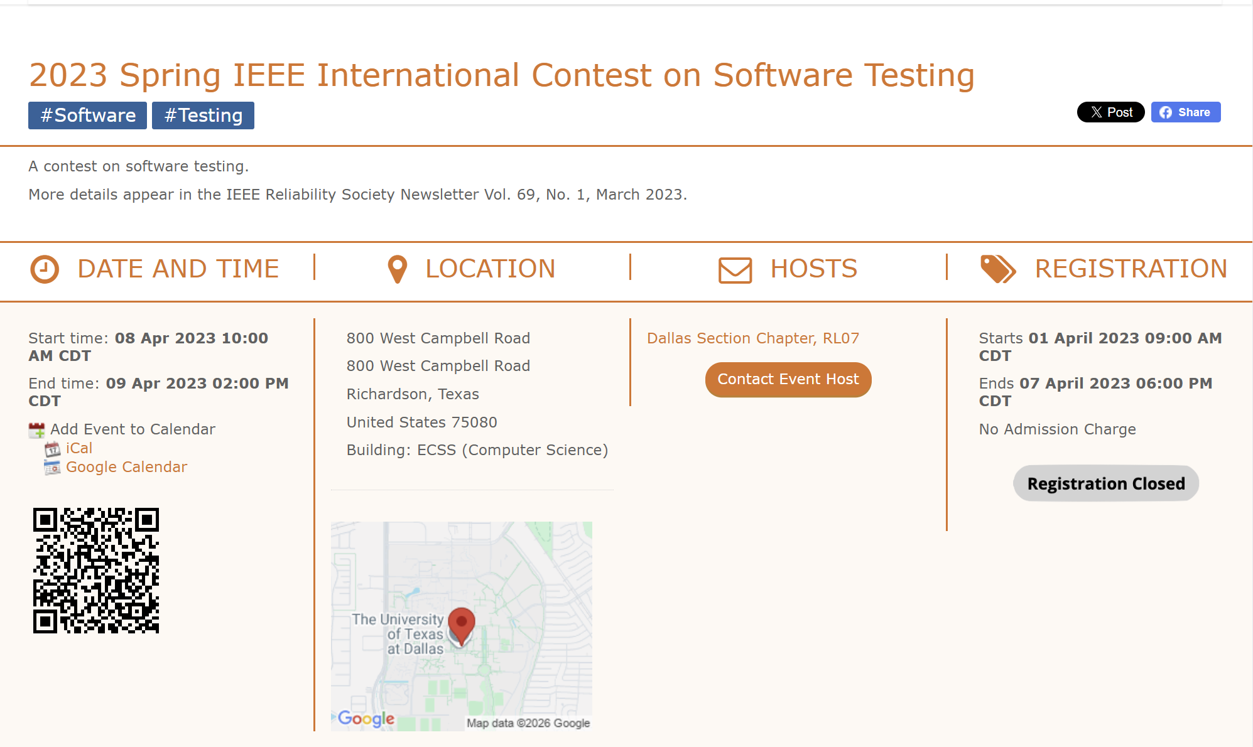This screenshot has height=747, width=1253.
Task: Share event via X Post button
Action: point(1110,112)
